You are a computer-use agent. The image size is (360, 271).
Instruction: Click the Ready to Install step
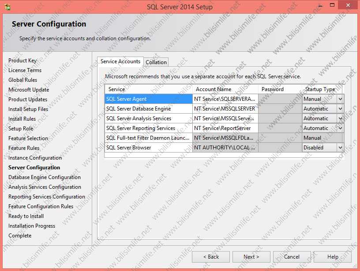point(26,216)
